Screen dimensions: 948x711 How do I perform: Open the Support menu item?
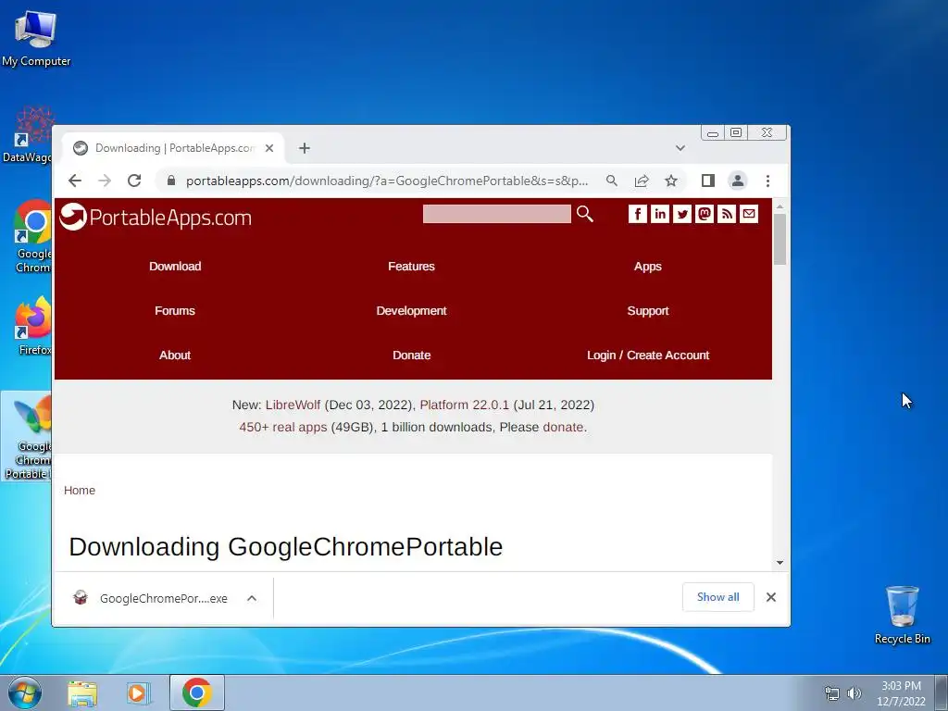click(648, 311)
